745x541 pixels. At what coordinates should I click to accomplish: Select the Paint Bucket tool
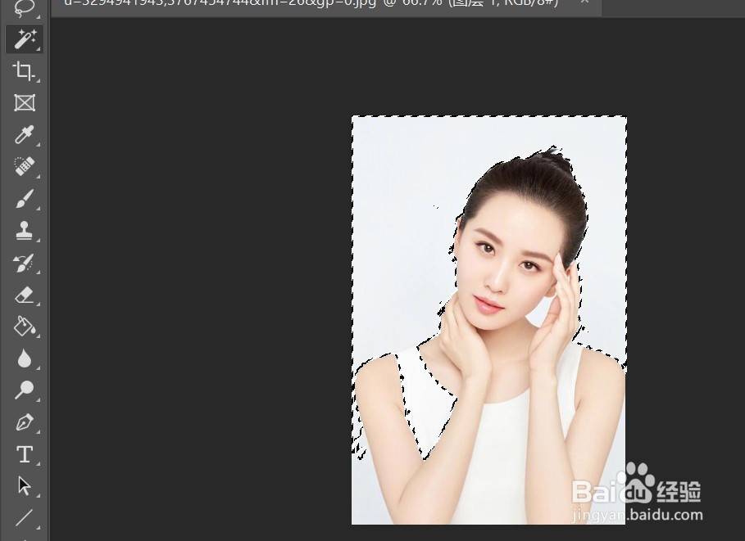click(25, 327)
